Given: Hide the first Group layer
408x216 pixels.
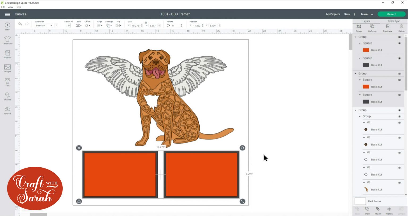Looking at the screenshot, I should (x=399, y=37).
